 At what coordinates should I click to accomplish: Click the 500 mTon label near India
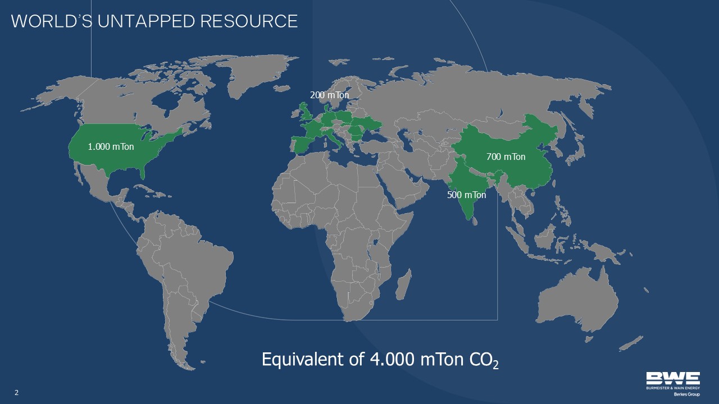[x=466, y=195]
